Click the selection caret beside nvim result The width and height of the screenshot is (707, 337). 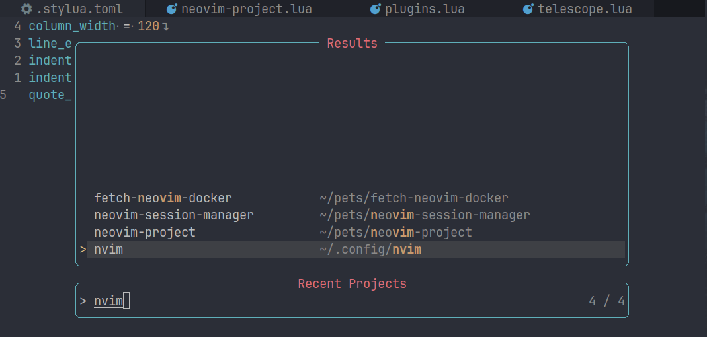coord(83,249)
